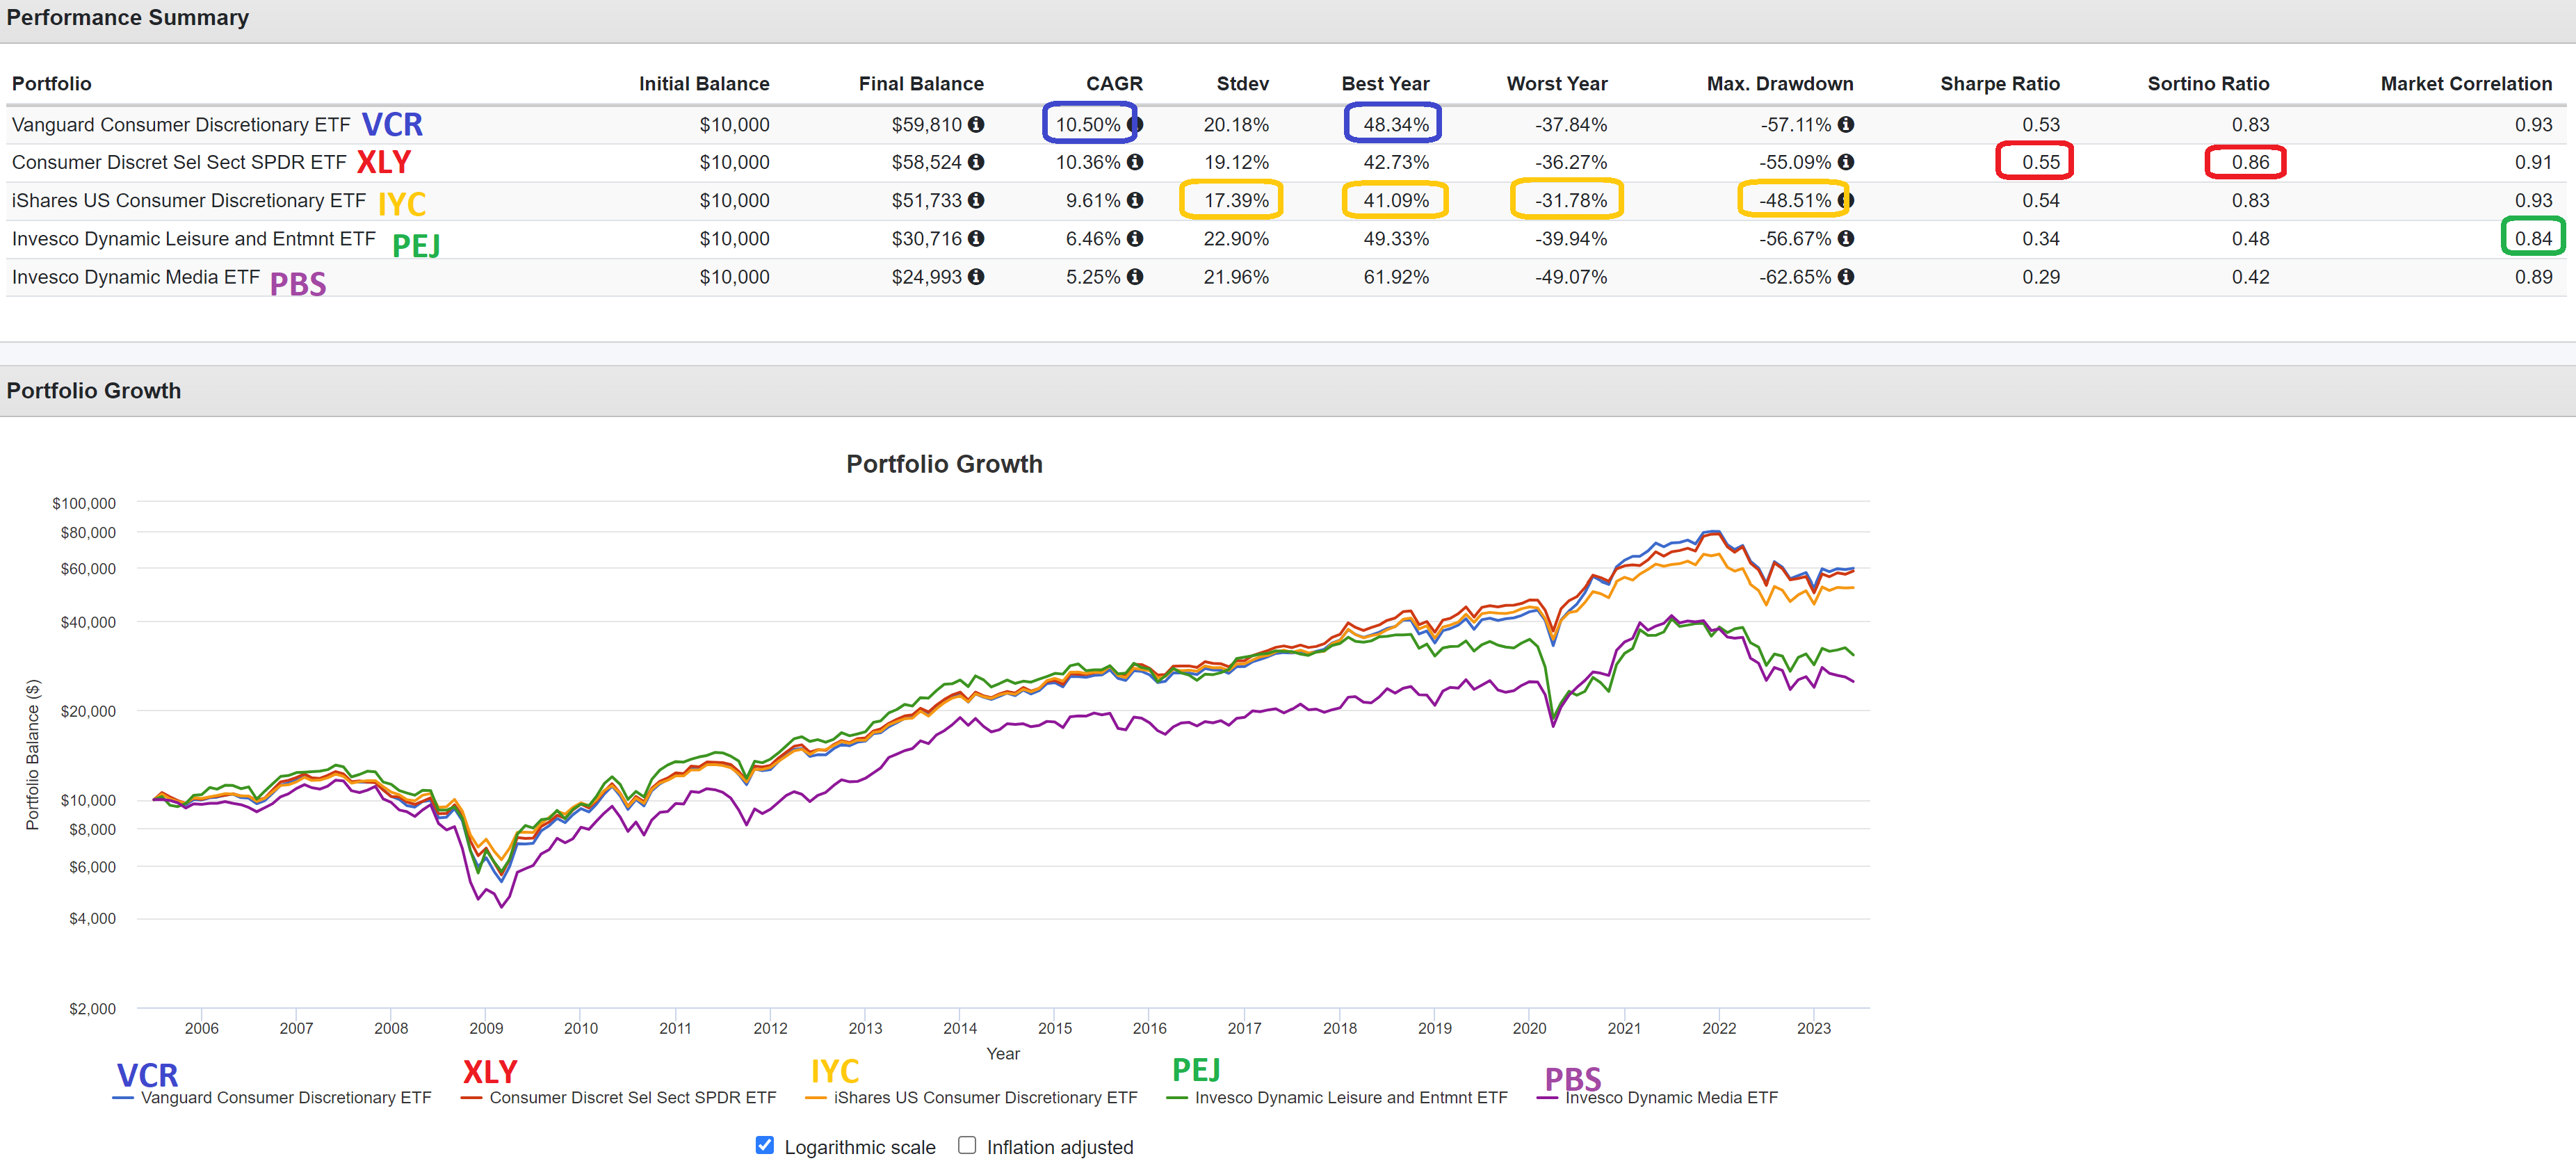Select the Invesco Dynamic Leisure and Entmnt ETF name
2576x1161 pixels.
click(x=194, y=238)
